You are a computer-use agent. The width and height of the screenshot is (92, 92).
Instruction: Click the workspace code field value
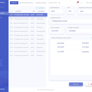click(82, 11)
